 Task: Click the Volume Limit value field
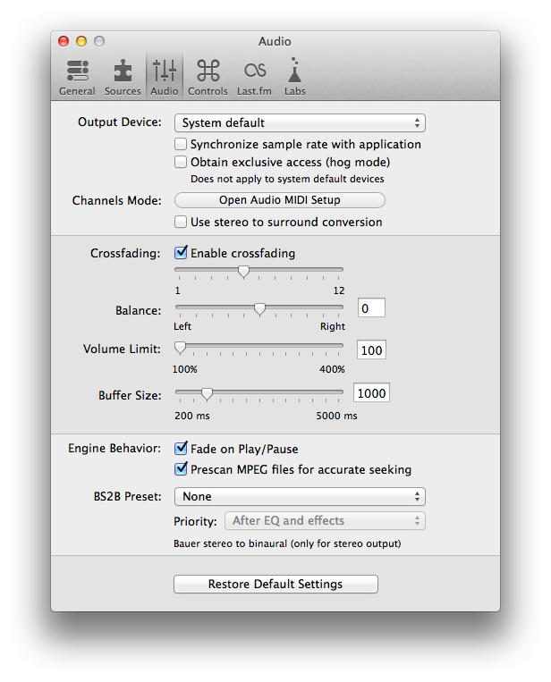(x=371, y=349)
